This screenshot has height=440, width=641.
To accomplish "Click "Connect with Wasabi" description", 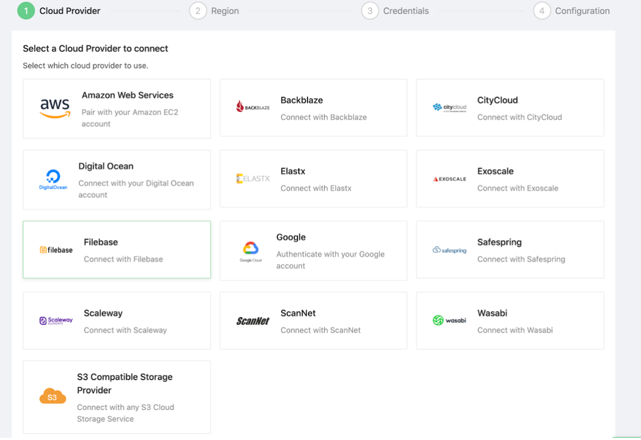I will coord(515,330).
